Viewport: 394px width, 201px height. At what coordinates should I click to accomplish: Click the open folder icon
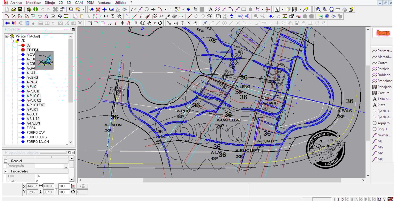[x=13, y=9]
